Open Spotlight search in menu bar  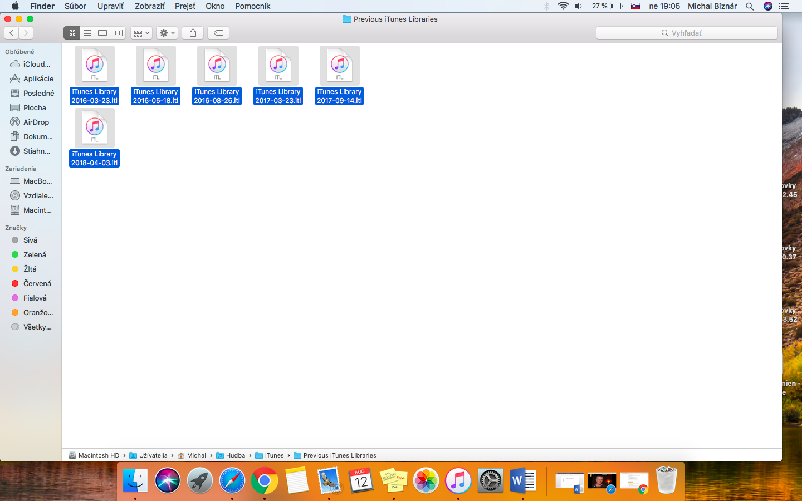pyautogui.click(x=750, y=6)
